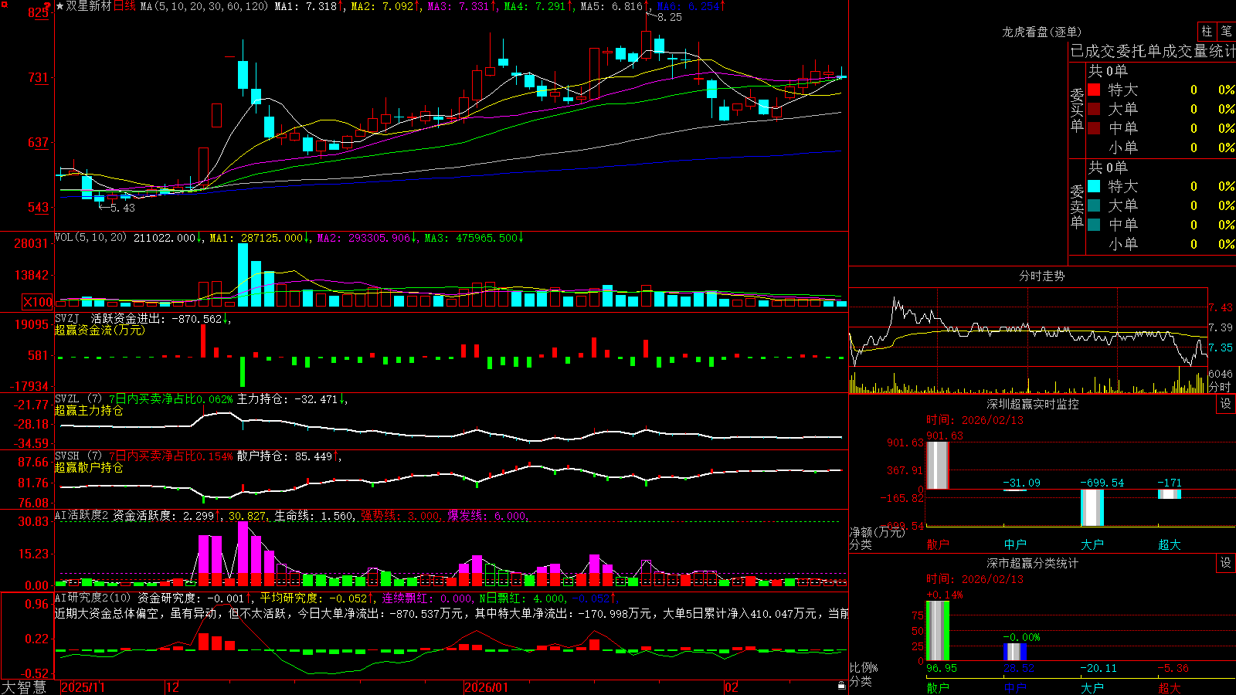Click 02 month marker on time axis

[x=732, y=687]
